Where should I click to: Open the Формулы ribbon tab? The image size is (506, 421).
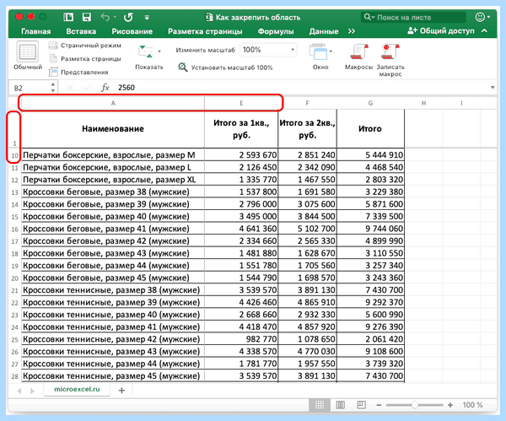tap(276, 31)
